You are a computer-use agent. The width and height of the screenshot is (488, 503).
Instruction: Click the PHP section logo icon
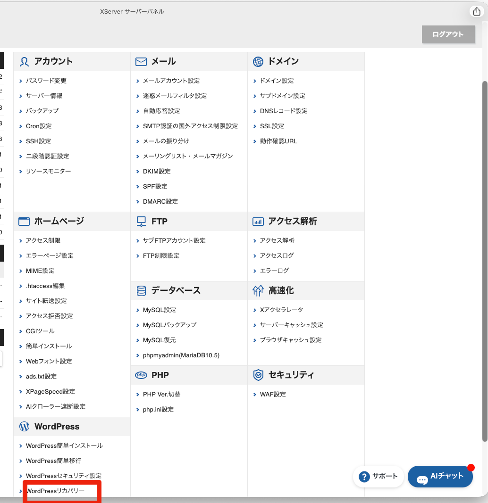pyautogui.click(x=141, y=375)
